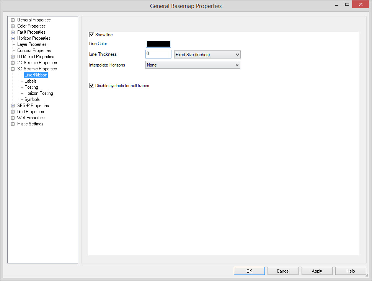Click the Apply button

coord(317,271)
